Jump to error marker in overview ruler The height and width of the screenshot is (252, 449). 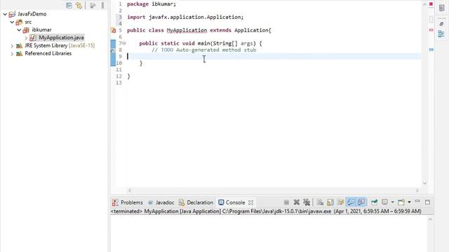coord(431,29)
